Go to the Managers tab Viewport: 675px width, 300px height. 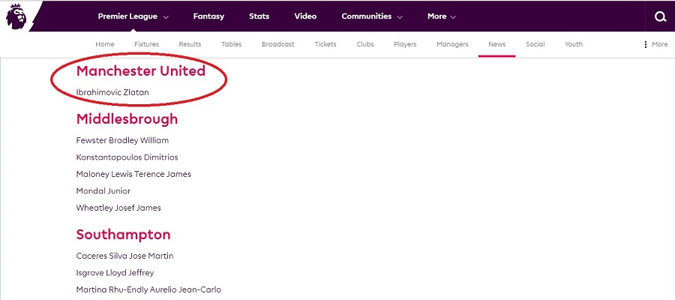click(452, 44)
